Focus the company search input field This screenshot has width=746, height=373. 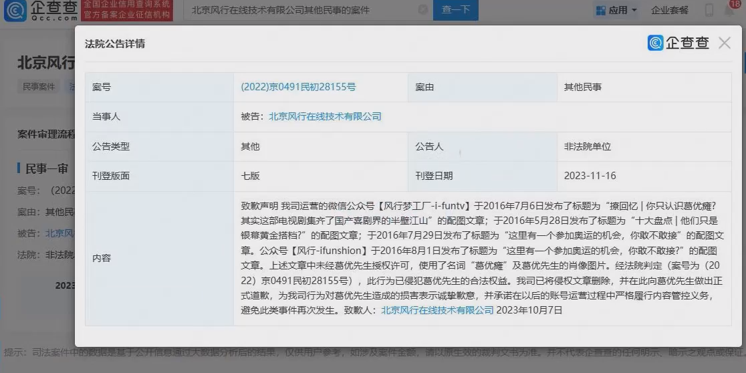pyautogui.click(x=301, y=10)
